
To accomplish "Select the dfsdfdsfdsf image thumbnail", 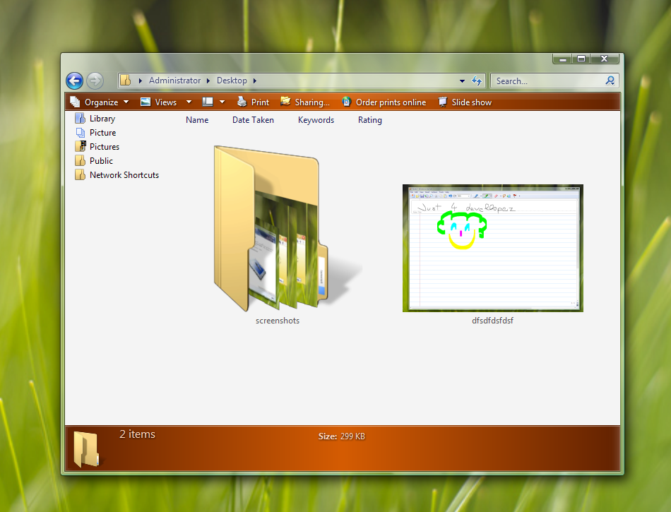I will (492, 248).
